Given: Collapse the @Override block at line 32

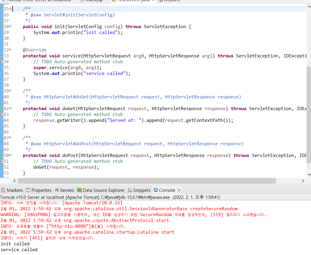Looking at the screenshot, I should 10,49.
